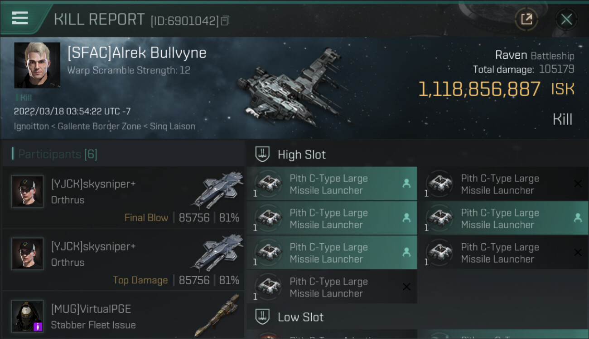Select Final Blow Orthrus ship icon

[x=217, y=190]
